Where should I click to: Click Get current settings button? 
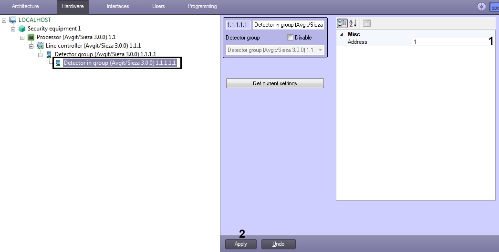tap(275, 83)
